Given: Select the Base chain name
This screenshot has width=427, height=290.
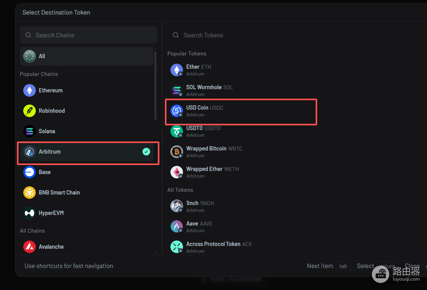Looking at the screenshot, I should (44, 172).
